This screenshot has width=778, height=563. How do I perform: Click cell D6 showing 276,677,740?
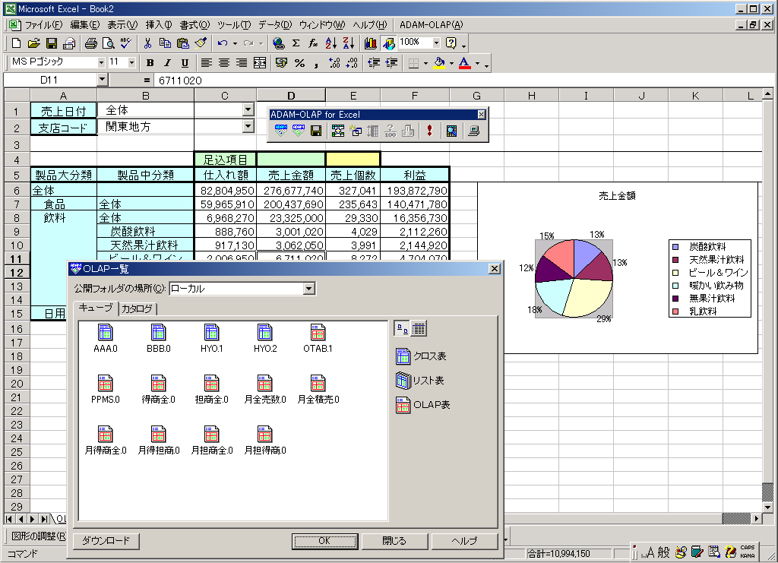291,191
